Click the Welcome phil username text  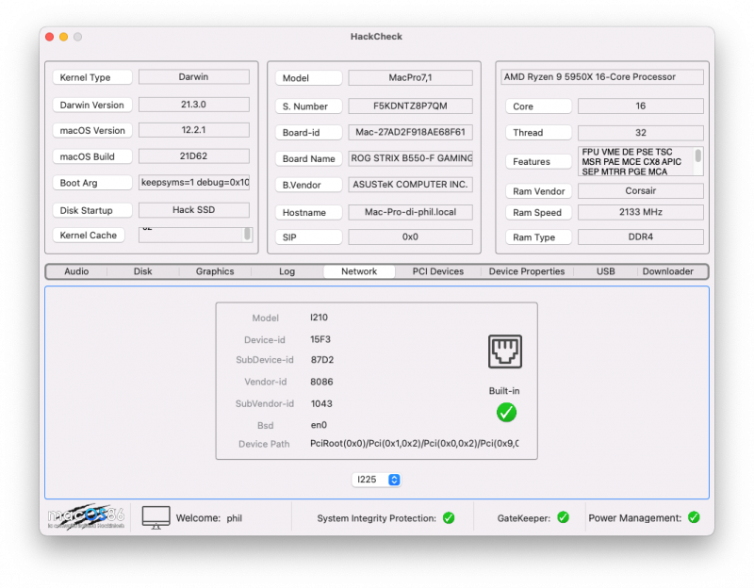[234, 518]
